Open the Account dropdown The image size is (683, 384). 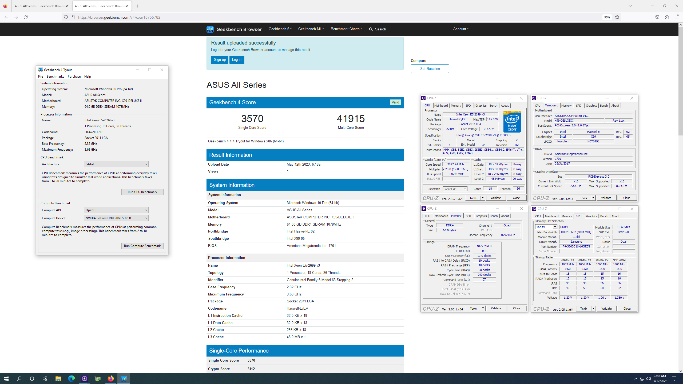[461, 29]
